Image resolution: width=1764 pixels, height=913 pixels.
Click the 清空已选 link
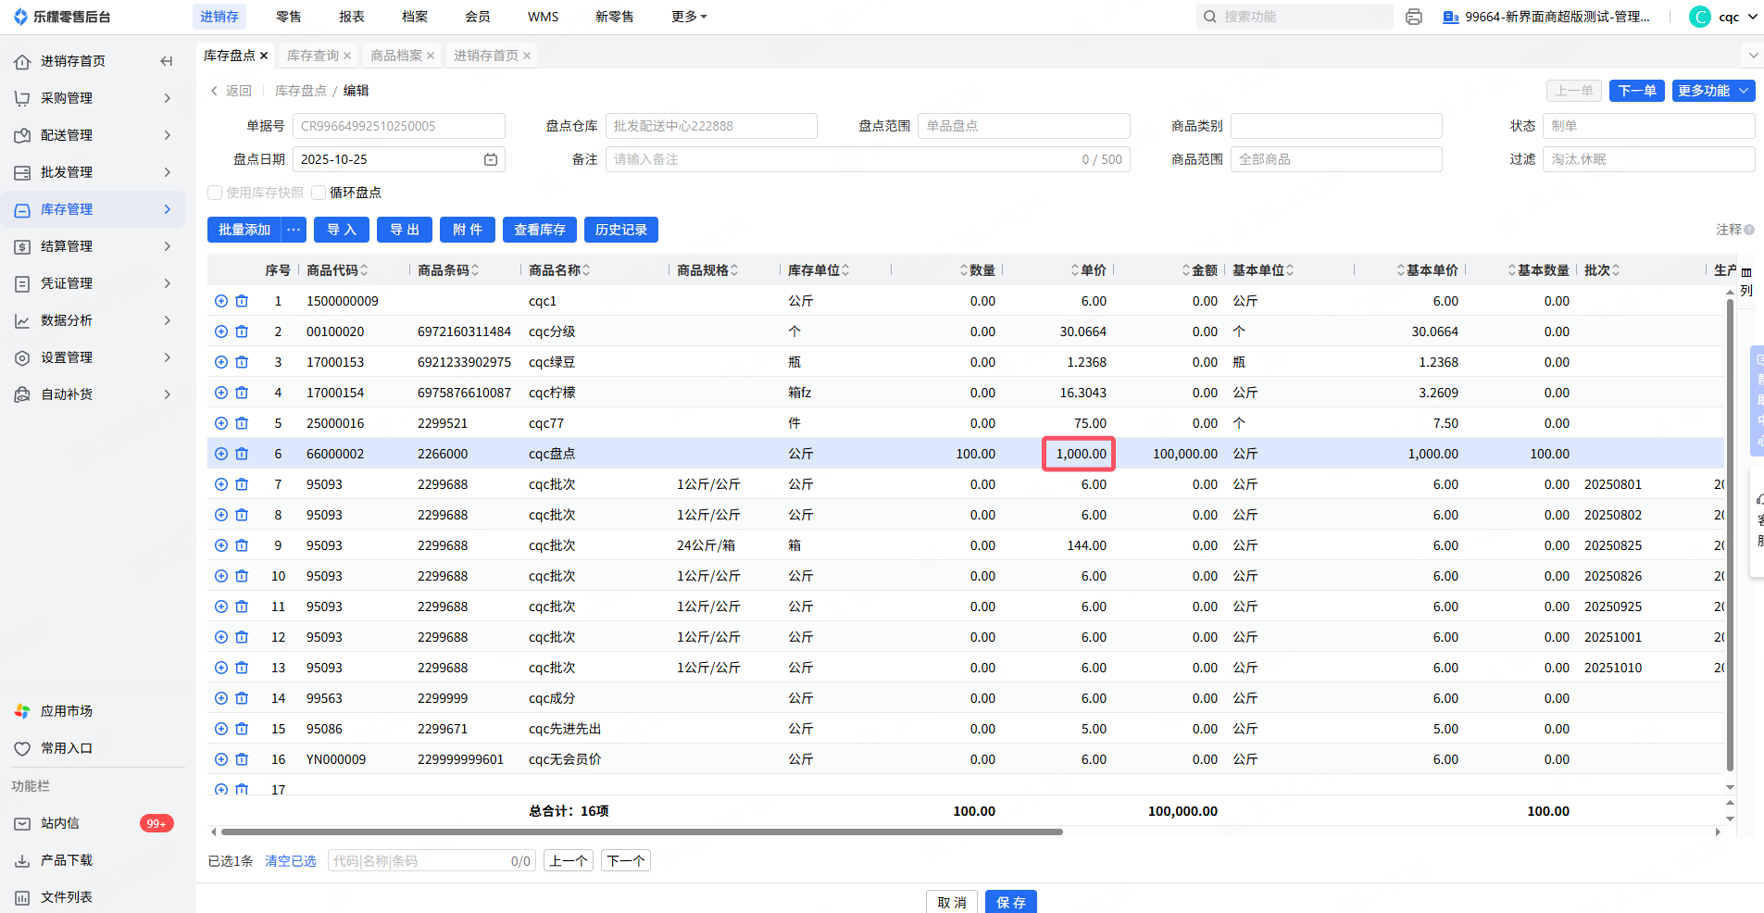coord(291,861)
